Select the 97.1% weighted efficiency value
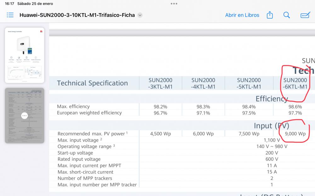315x196 pixels. point(203,113)
